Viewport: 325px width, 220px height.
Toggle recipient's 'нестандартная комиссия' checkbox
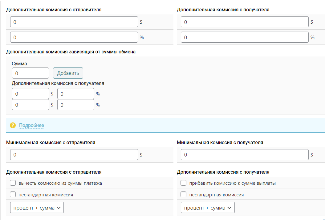tap(184, 195)
